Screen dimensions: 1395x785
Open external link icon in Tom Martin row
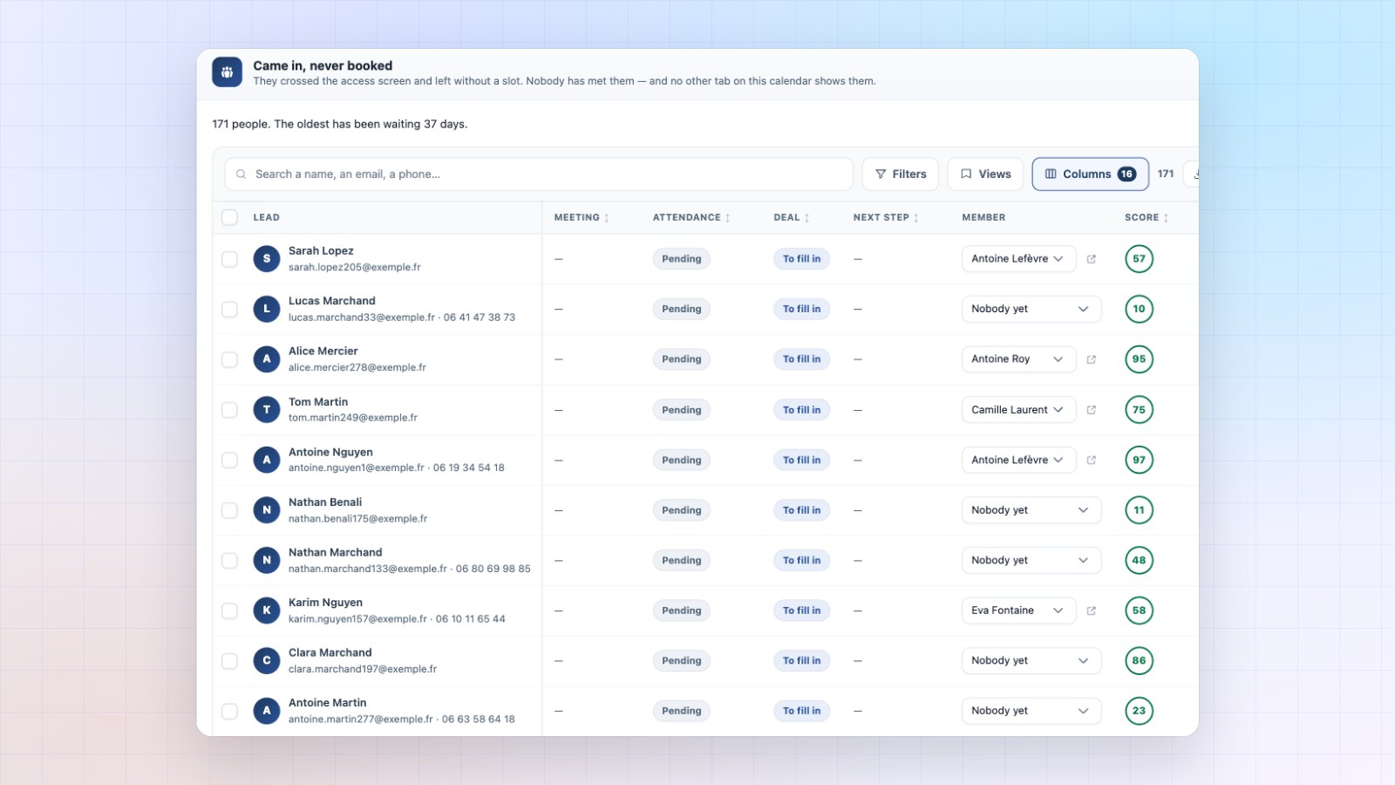pyautogui.click(x=1091, y=410)
